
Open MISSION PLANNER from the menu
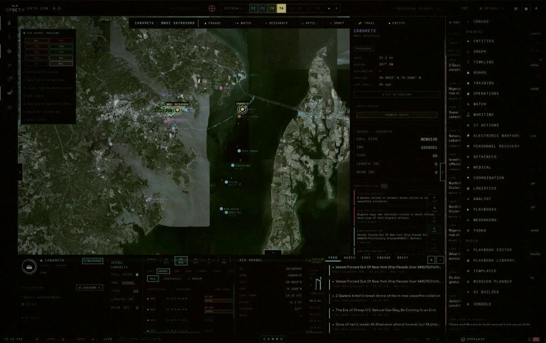pyautogui.click(x=492, y=282)
